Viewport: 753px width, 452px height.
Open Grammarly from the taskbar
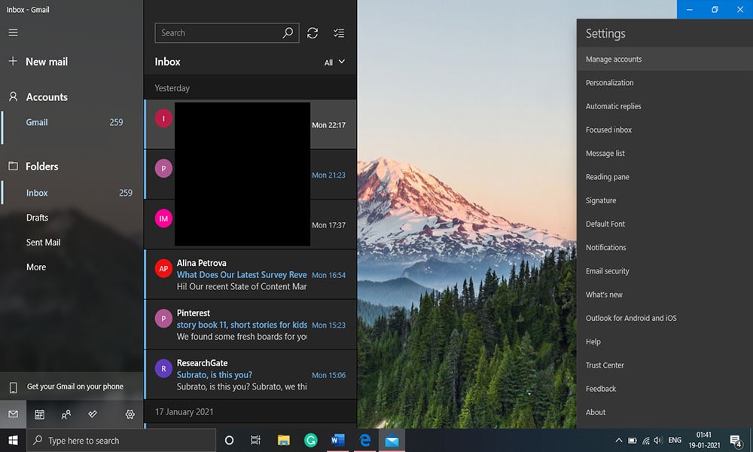[311, 440]
